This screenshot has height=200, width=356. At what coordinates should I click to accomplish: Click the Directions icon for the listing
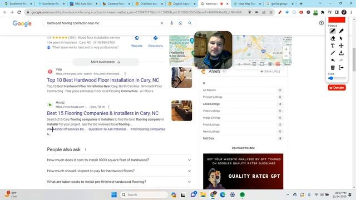[156, 38]
